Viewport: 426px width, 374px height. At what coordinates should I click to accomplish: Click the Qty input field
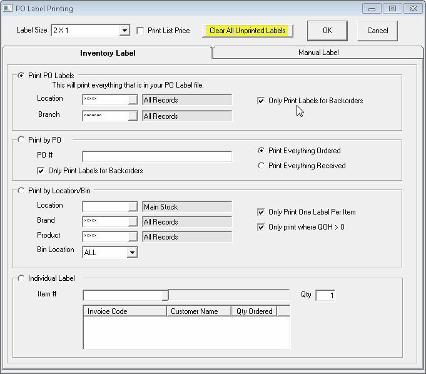pos(325,295)
